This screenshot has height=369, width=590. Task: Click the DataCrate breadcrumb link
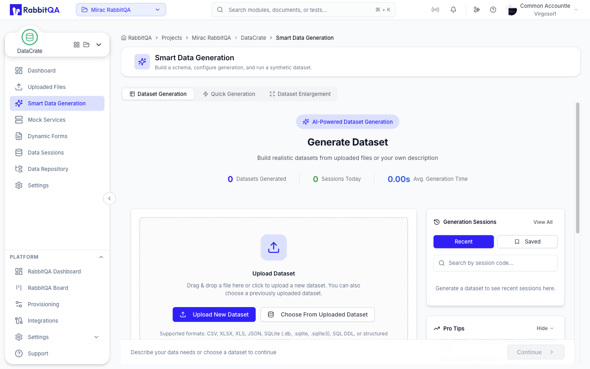coord(253,38)
